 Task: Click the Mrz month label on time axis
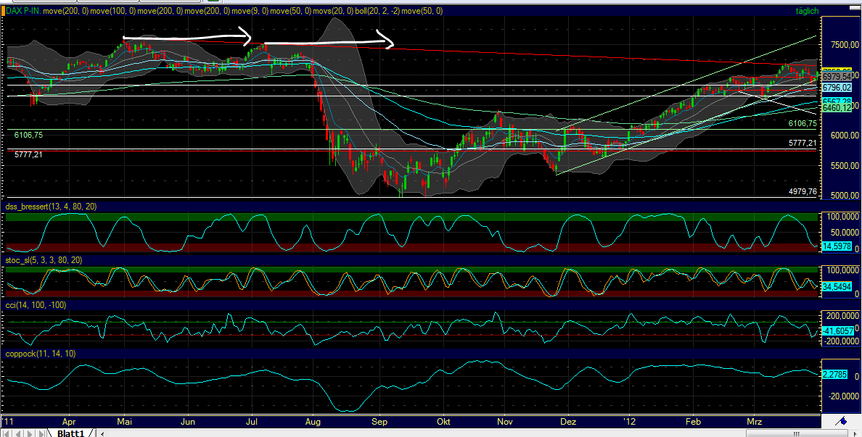point(755,422)
